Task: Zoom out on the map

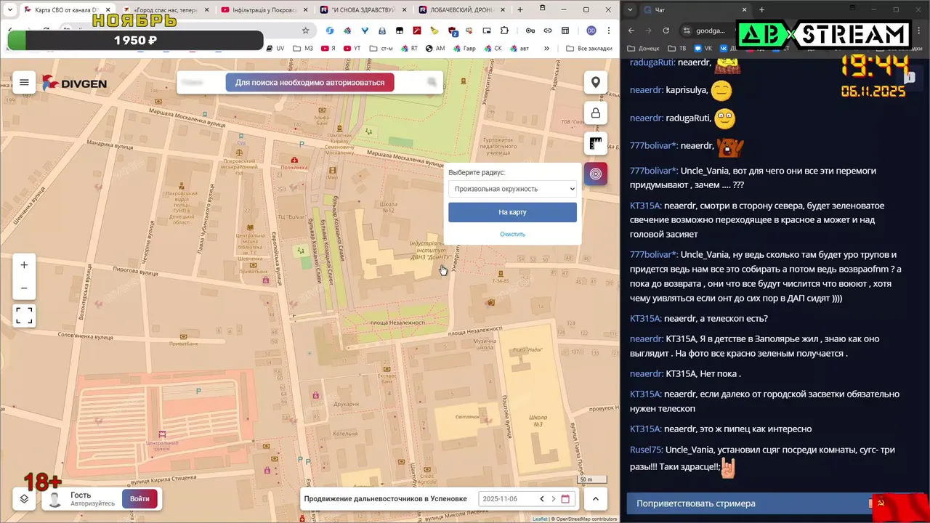Action: pos(24,288)
